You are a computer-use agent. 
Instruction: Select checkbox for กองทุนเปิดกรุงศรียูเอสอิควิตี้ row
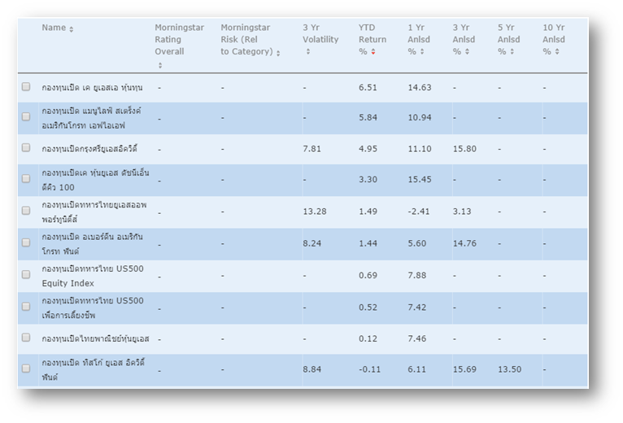coord(26,148)
